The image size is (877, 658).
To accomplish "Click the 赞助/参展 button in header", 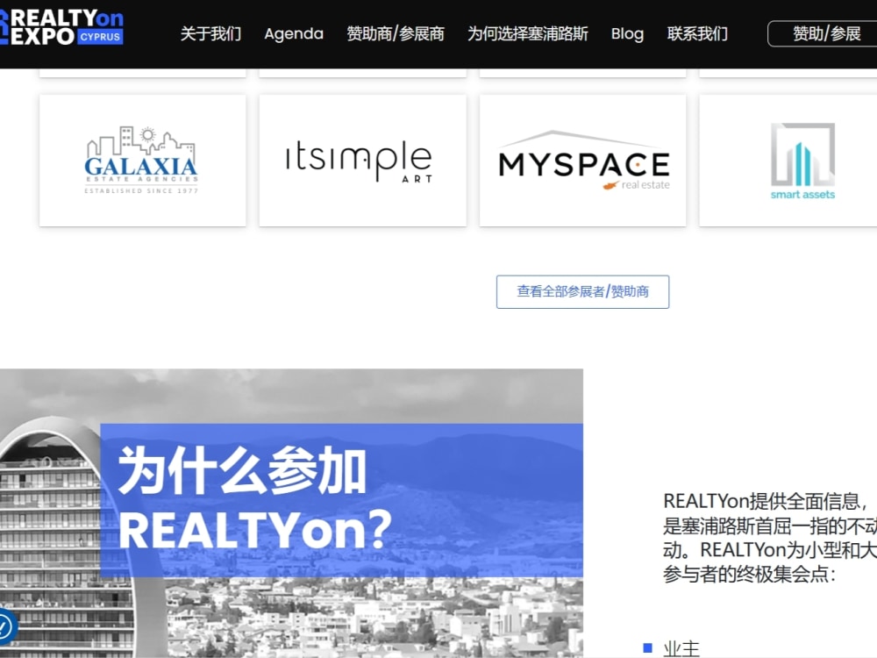I will pos(823,33).
